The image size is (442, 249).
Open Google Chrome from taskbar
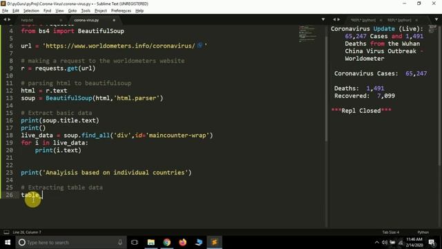(167, 242)
